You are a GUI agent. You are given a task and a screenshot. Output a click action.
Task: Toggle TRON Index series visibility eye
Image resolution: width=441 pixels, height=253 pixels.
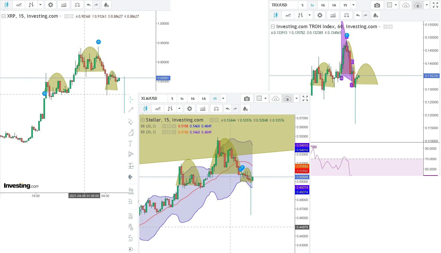[x=386, y=27]
